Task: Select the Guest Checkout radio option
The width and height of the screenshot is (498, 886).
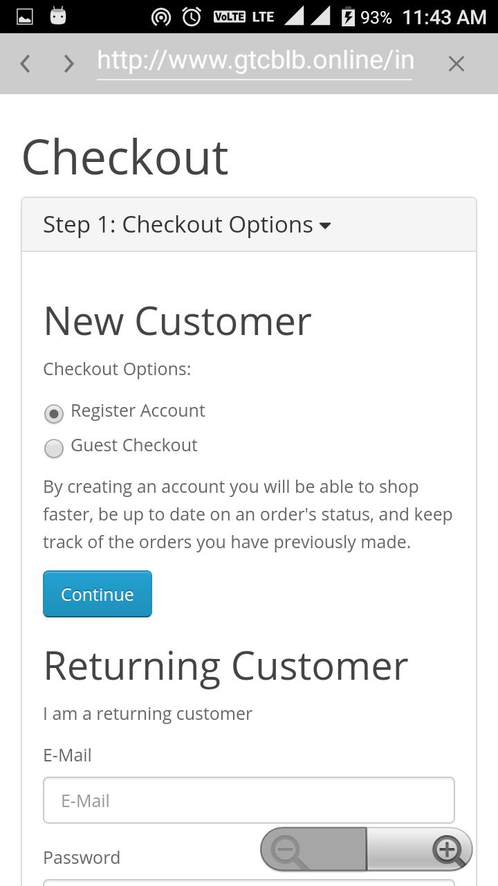Action: point(54,448)
